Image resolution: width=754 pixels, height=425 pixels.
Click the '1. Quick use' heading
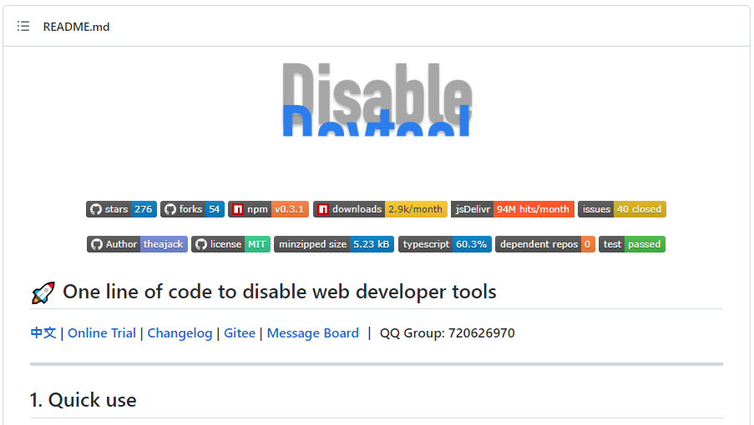[x=83, y=399]
